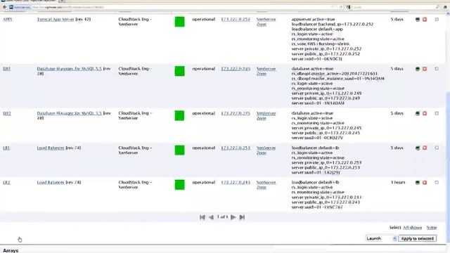Open the DB1 server link
This screenshot has height=253, width=450.
[x=7, y=69]
